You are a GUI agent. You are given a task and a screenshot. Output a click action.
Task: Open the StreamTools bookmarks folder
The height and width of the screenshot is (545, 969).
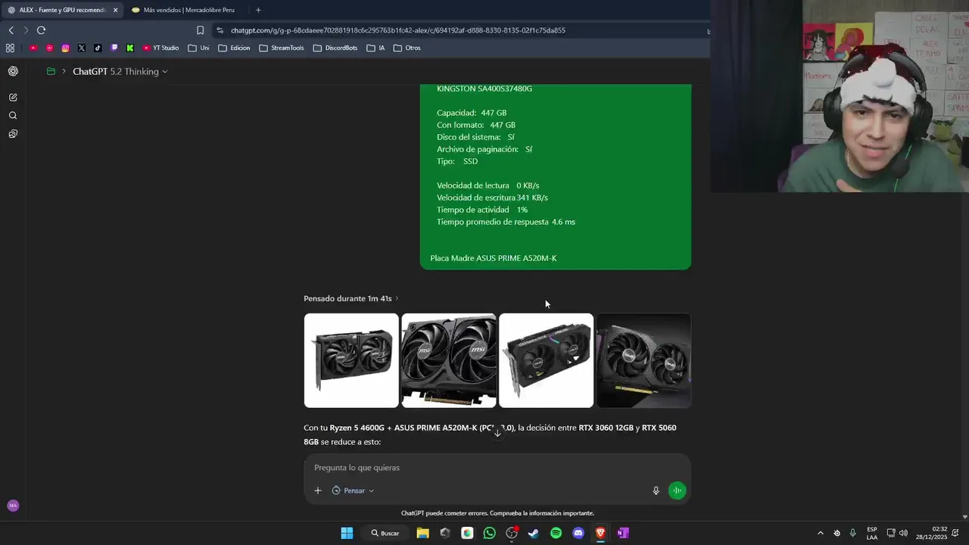click(282, 48)
